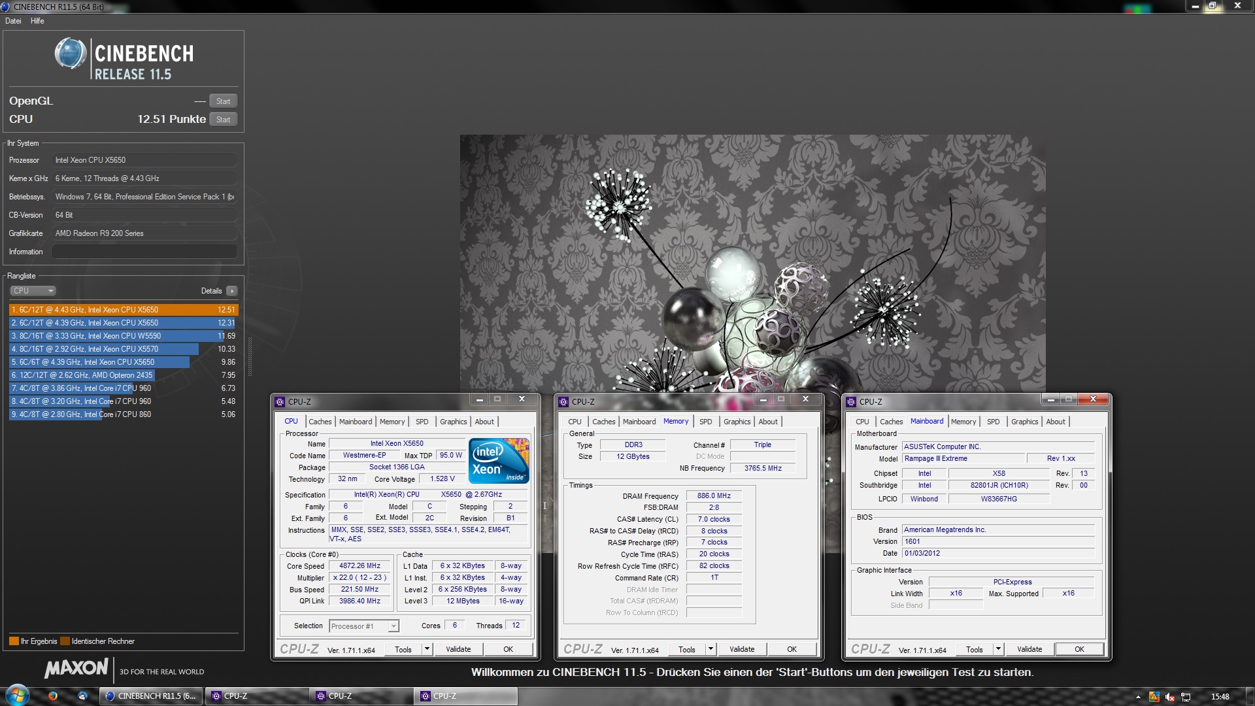
Task: Click second pinned taskbar browser icon
Action: (82, 696)
